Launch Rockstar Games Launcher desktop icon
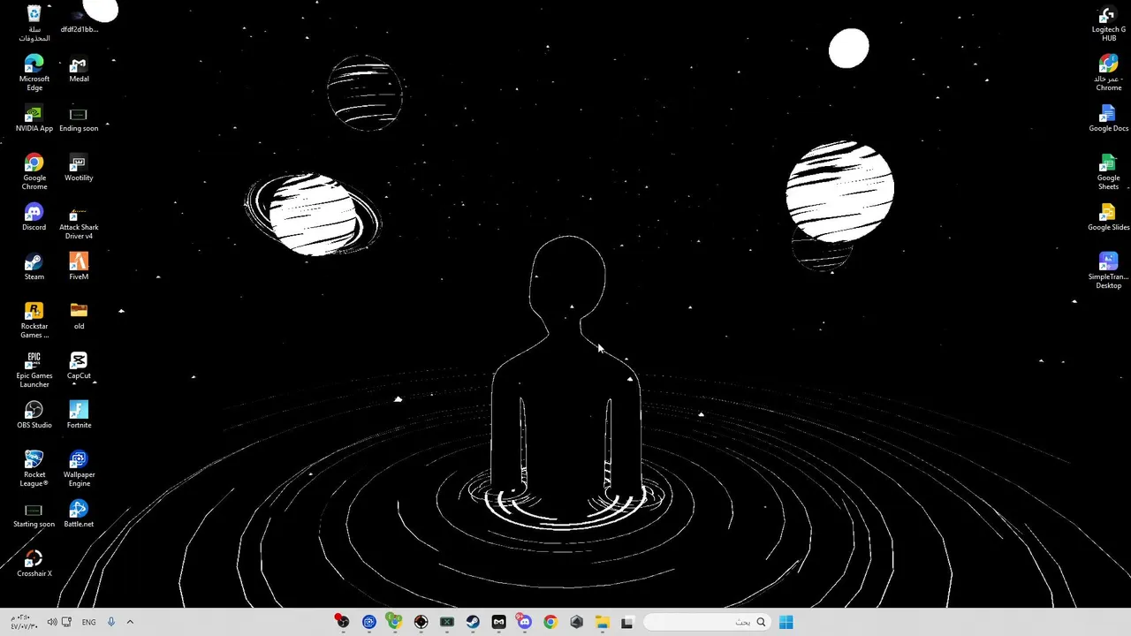This screenshot has width=1131, height=636. coord(34,322)
